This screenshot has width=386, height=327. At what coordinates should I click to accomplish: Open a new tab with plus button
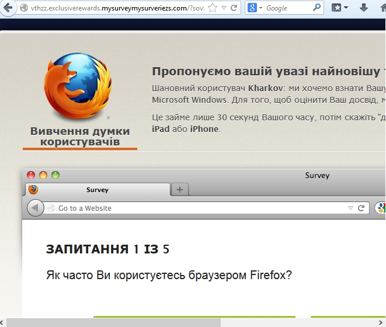180,190
